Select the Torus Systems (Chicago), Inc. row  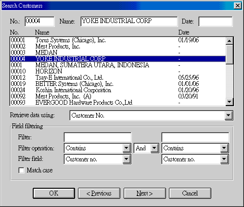pyautogui.click(x=118, y=40)
